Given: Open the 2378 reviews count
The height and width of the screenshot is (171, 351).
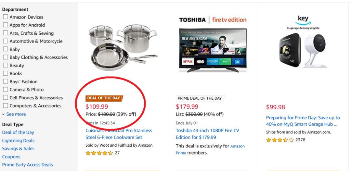Looking at the screenshot, I should (300, 140).
